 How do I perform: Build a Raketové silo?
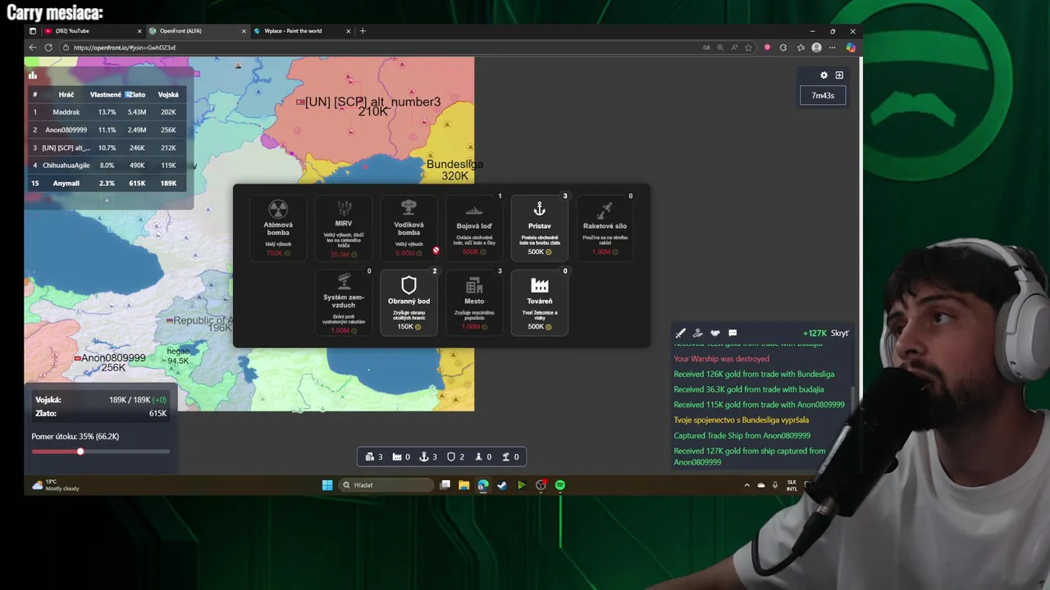pos(605,229)
